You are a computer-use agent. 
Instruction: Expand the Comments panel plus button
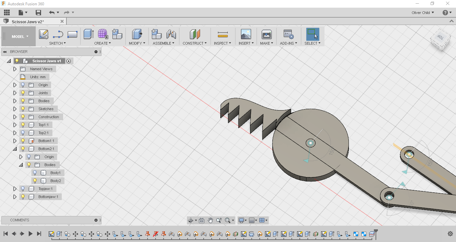click(96, 220)
